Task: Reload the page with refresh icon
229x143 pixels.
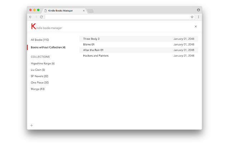Action: click(42, 17)
